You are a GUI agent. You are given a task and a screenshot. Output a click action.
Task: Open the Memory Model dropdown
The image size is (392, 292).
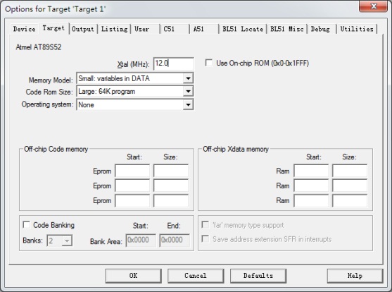tap(188, 78)
